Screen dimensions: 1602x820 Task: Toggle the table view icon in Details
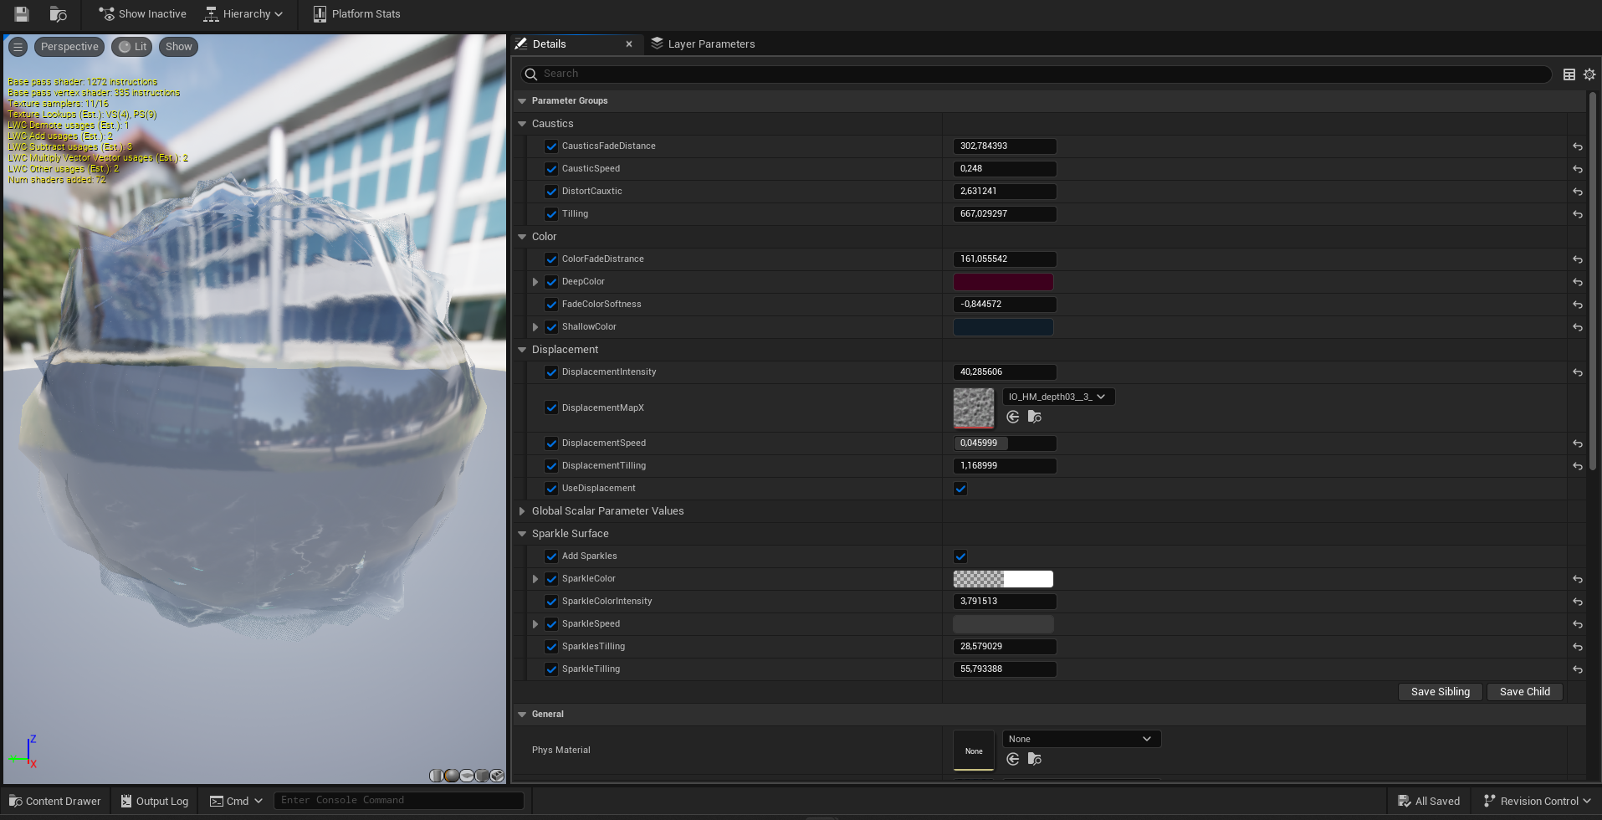click(x=1569, y=74)
